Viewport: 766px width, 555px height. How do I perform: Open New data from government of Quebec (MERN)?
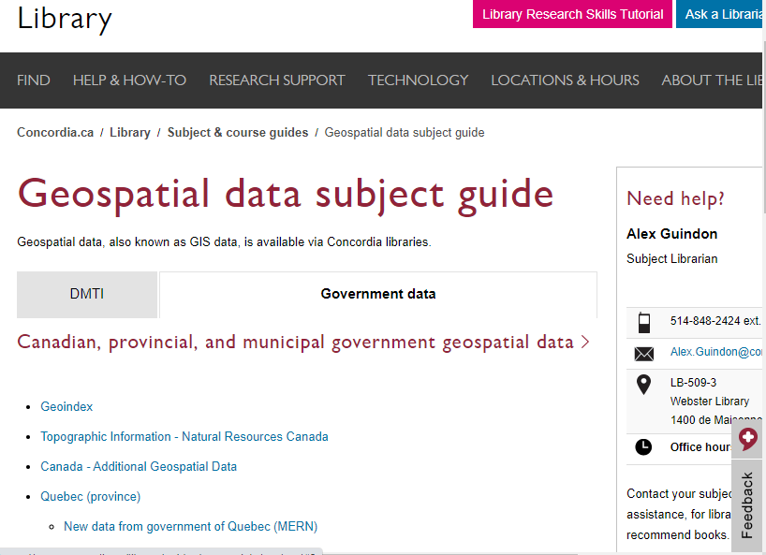coord(190,526)
